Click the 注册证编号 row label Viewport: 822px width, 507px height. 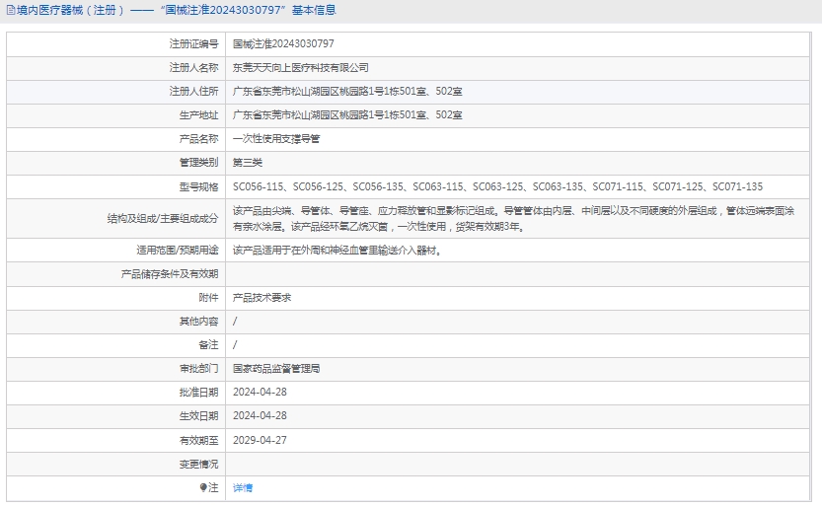click(193, 44)
